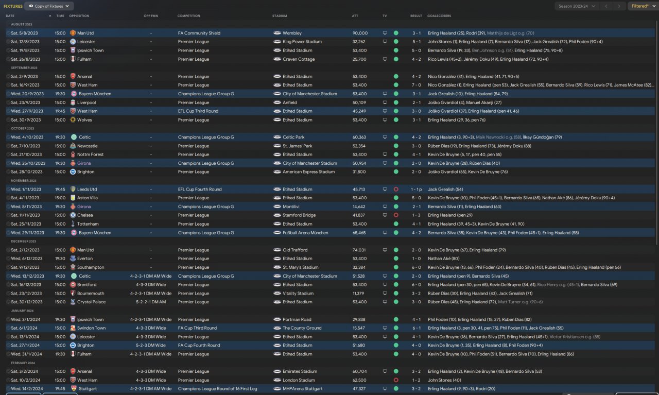Select the row circle for Sat, 3/2/2024
This screenshot has width=659, height=395.
pos(9,371)
